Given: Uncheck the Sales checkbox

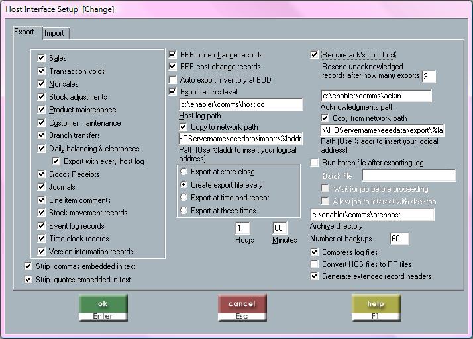Looking at the screenshot, I should (x=41, y=57).
